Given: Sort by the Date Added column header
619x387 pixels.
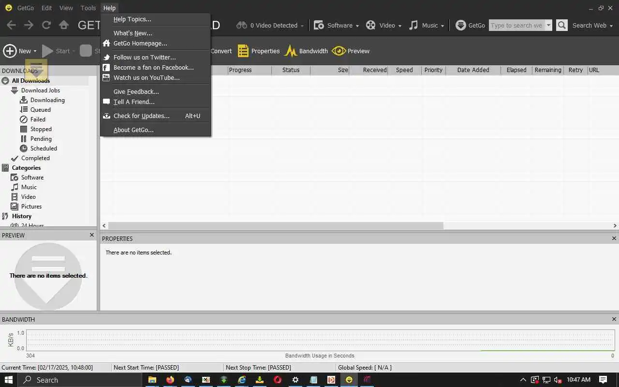Looking at the screenshot, I should [473, 70].
